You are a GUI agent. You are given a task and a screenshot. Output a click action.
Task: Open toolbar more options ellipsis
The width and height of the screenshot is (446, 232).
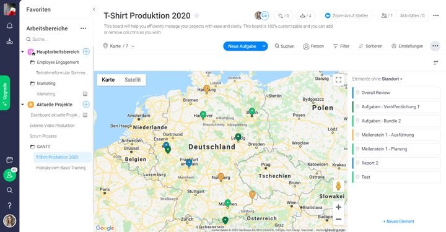click(435, 46)
